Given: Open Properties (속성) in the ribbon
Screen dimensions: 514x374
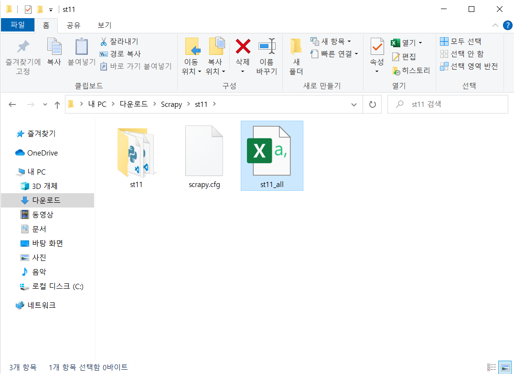Looking at the screenshot, I should coord(377,47).
